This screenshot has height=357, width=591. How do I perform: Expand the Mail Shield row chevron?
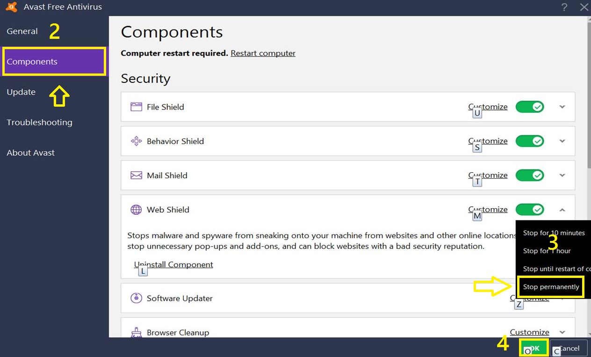click(562, 175)
